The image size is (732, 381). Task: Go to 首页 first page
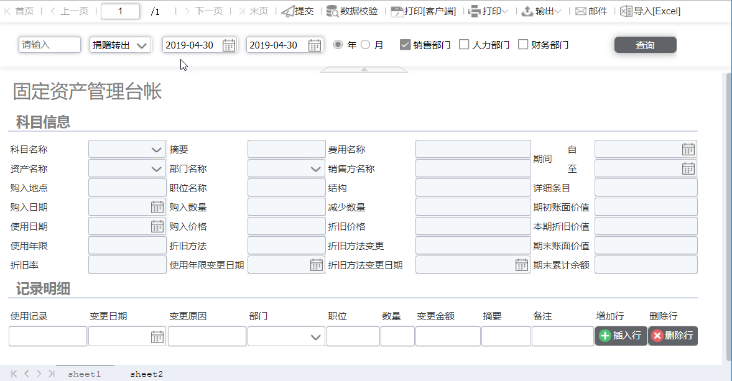(19, 11)
